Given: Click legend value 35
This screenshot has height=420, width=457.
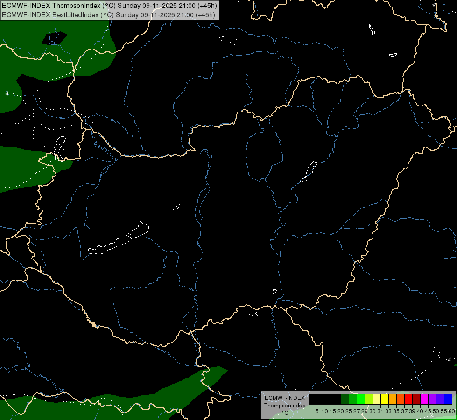Looking at the screenshot, I should pyautogui.click(x=397, y=411).
